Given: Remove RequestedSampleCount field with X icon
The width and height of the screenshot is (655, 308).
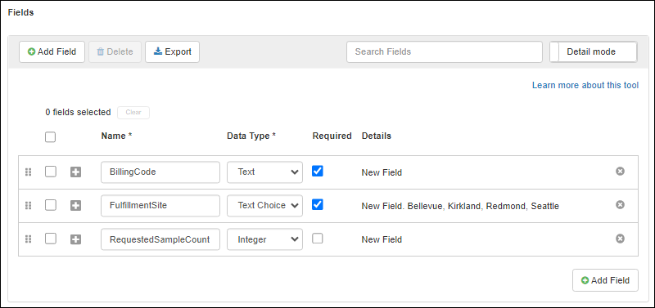Looking at the screenshot, I should [620, 239].
